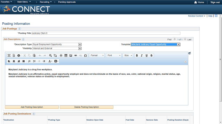Insert a numbered list
Screen dimensions: 222x124
(x=29, y=61)
